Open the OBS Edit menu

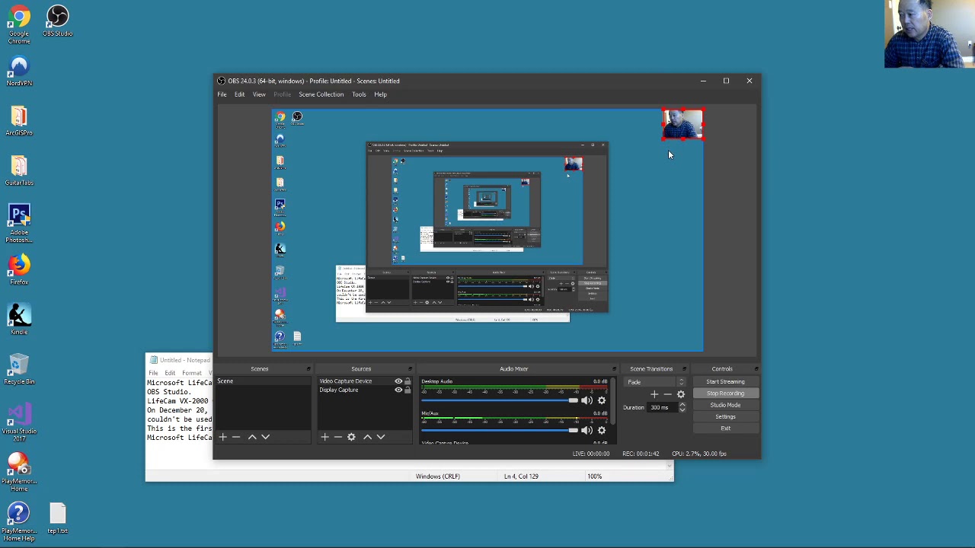239,94
